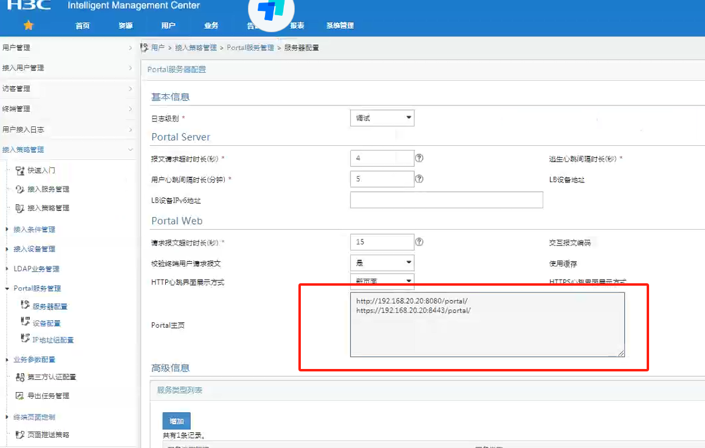The height and width of the screenshot is (448, 705).
Task: Open the 首页 menu
Action: 82,26
